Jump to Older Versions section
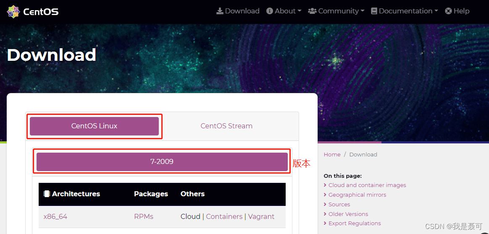 348,214
